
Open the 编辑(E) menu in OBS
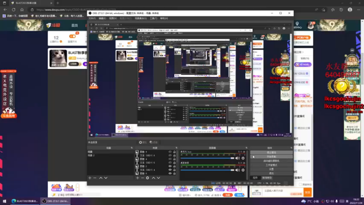point(102,18)
